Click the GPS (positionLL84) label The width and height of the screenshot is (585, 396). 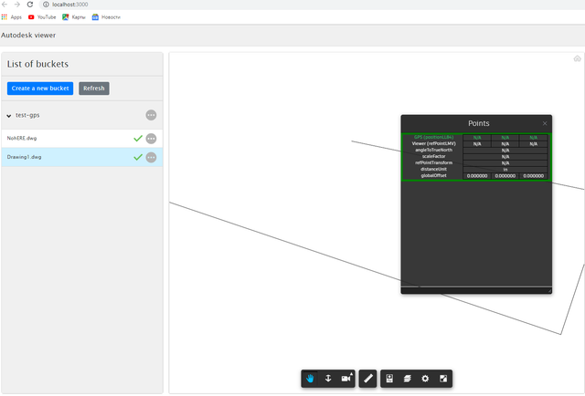point(433,138)
